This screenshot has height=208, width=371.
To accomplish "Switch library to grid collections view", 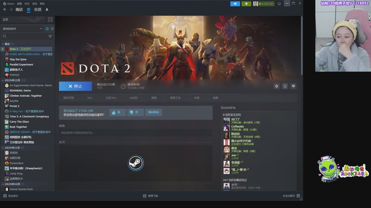I will [x=50, y=19].
